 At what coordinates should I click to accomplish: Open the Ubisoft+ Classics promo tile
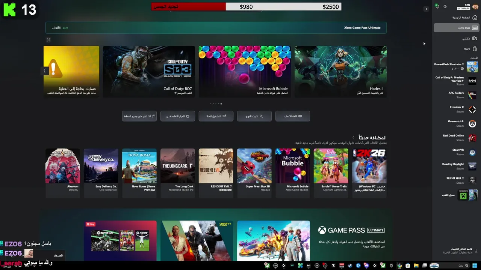click(197, 241)
